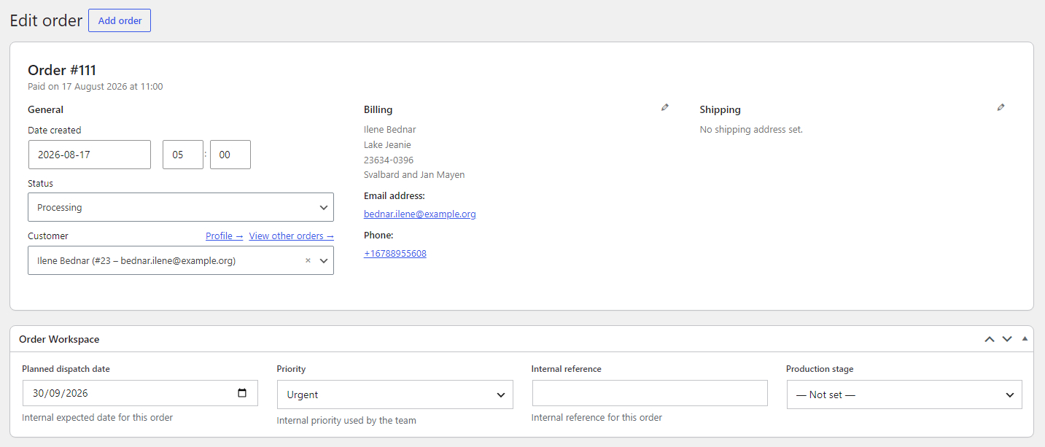
Task: Click the Edit order page title
Action: (x=46, y=20)
